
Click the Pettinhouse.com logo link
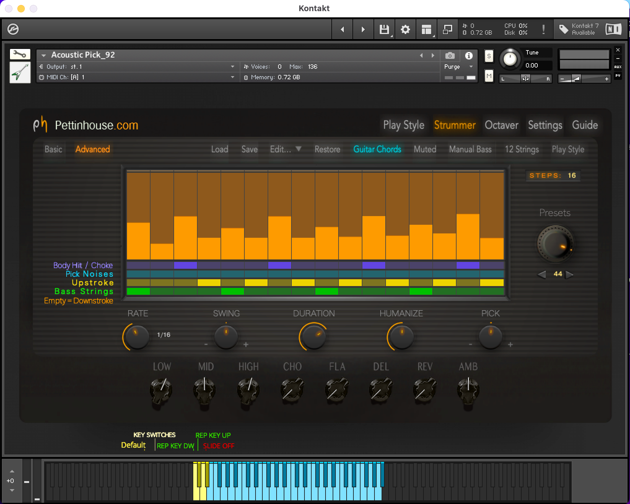pyautogui.click(x=86, y=125)
